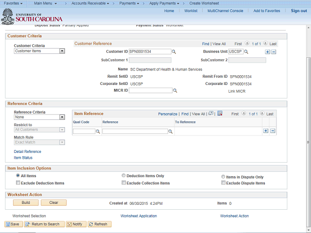This screenshot has width=311, height=233.
Task: Open MICR ID lookup magnifier
Action: coord(175,91)
